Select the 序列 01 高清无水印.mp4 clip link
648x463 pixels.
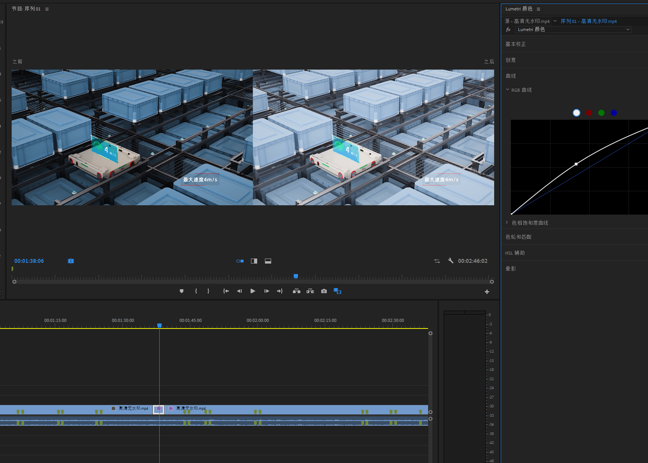tap(589, 21)
